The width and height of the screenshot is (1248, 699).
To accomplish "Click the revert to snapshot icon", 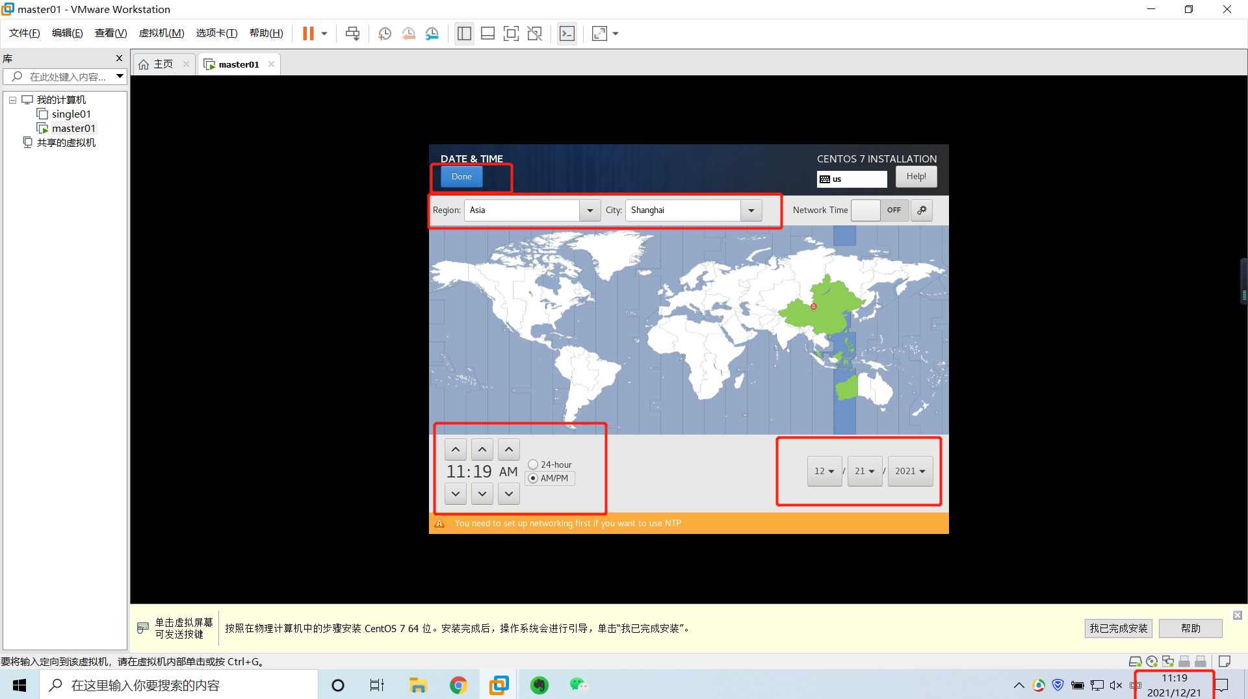I will point(408,34).
